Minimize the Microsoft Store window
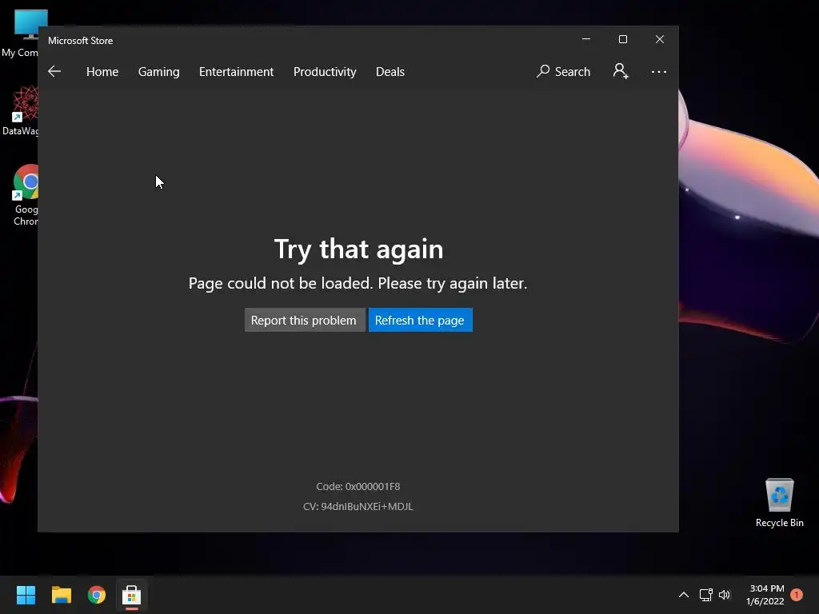The width and height of the screenshot is (819, 614). pyautogui.click(x=586, y=39)
